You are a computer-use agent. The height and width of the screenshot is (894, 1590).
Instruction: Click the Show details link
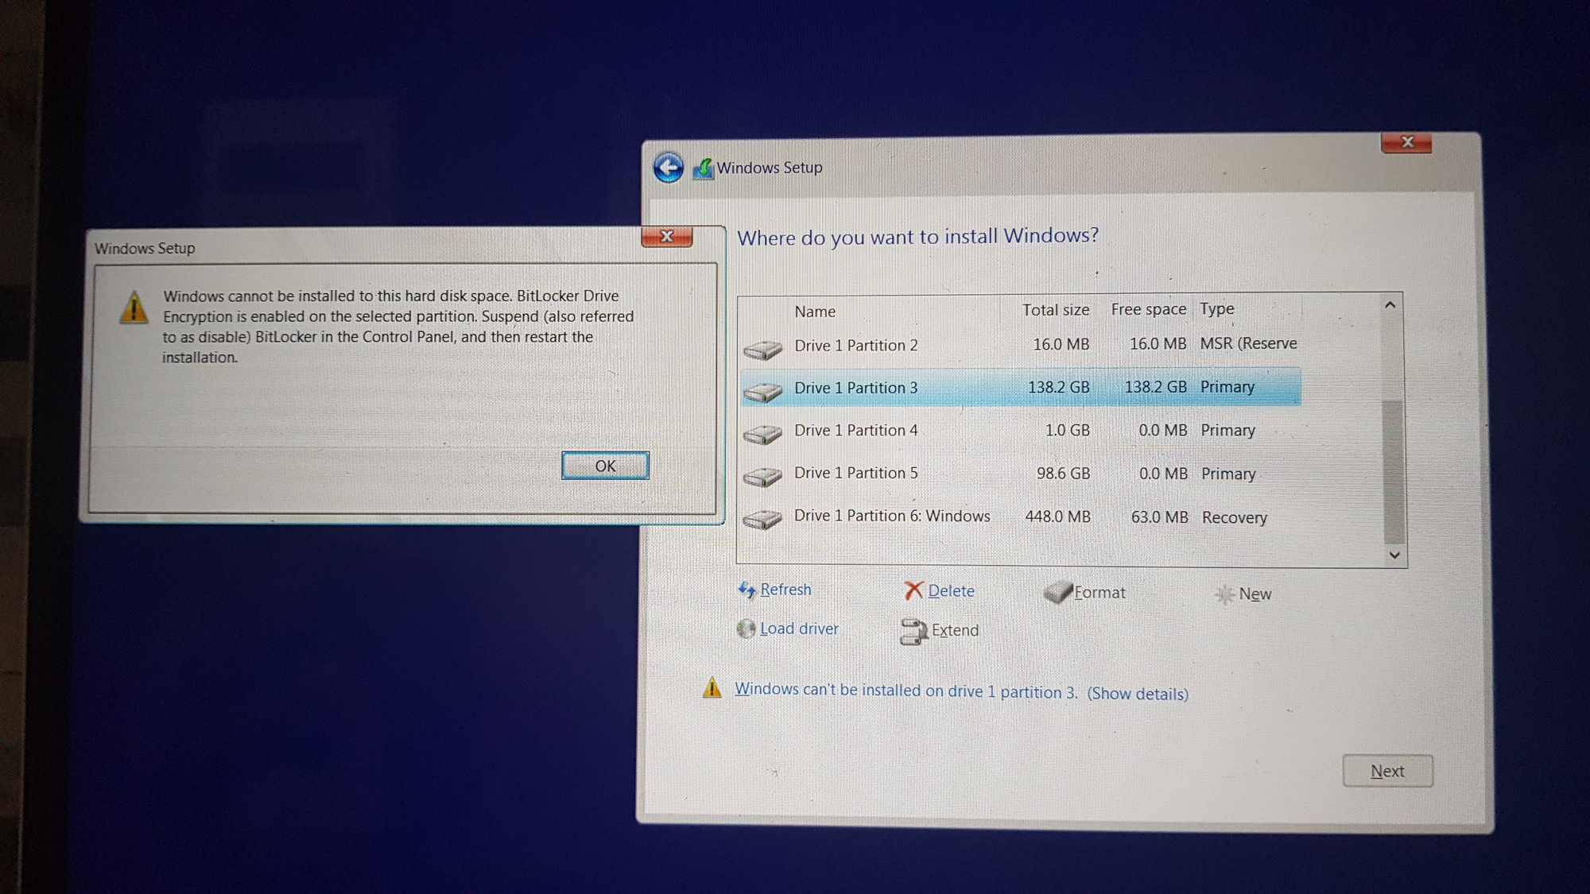click(1138, 694)
